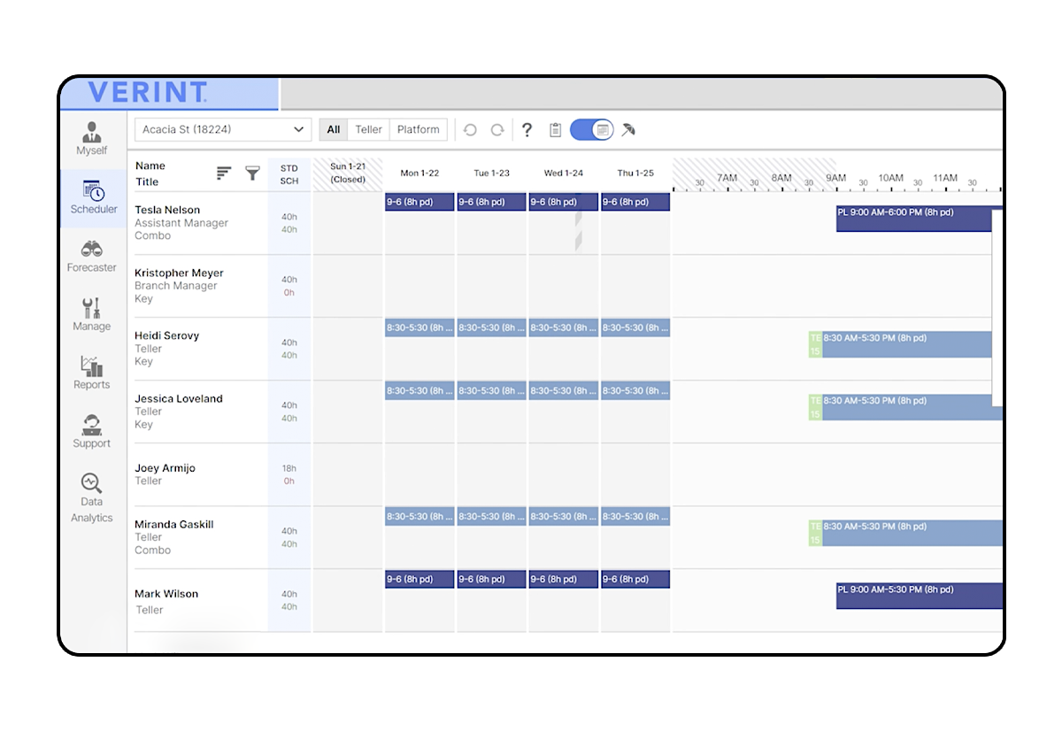Expand the Acacia St (18224) branch dropdown

(x=223, y=129)
